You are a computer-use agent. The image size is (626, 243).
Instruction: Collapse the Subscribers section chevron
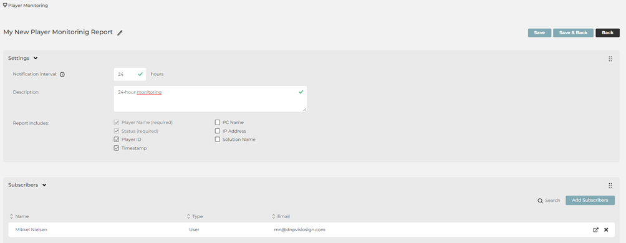coord(44,185)
